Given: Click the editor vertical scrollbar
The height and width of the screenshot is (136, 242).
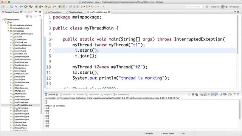Looking at the screenshot, I should [238, 34].
